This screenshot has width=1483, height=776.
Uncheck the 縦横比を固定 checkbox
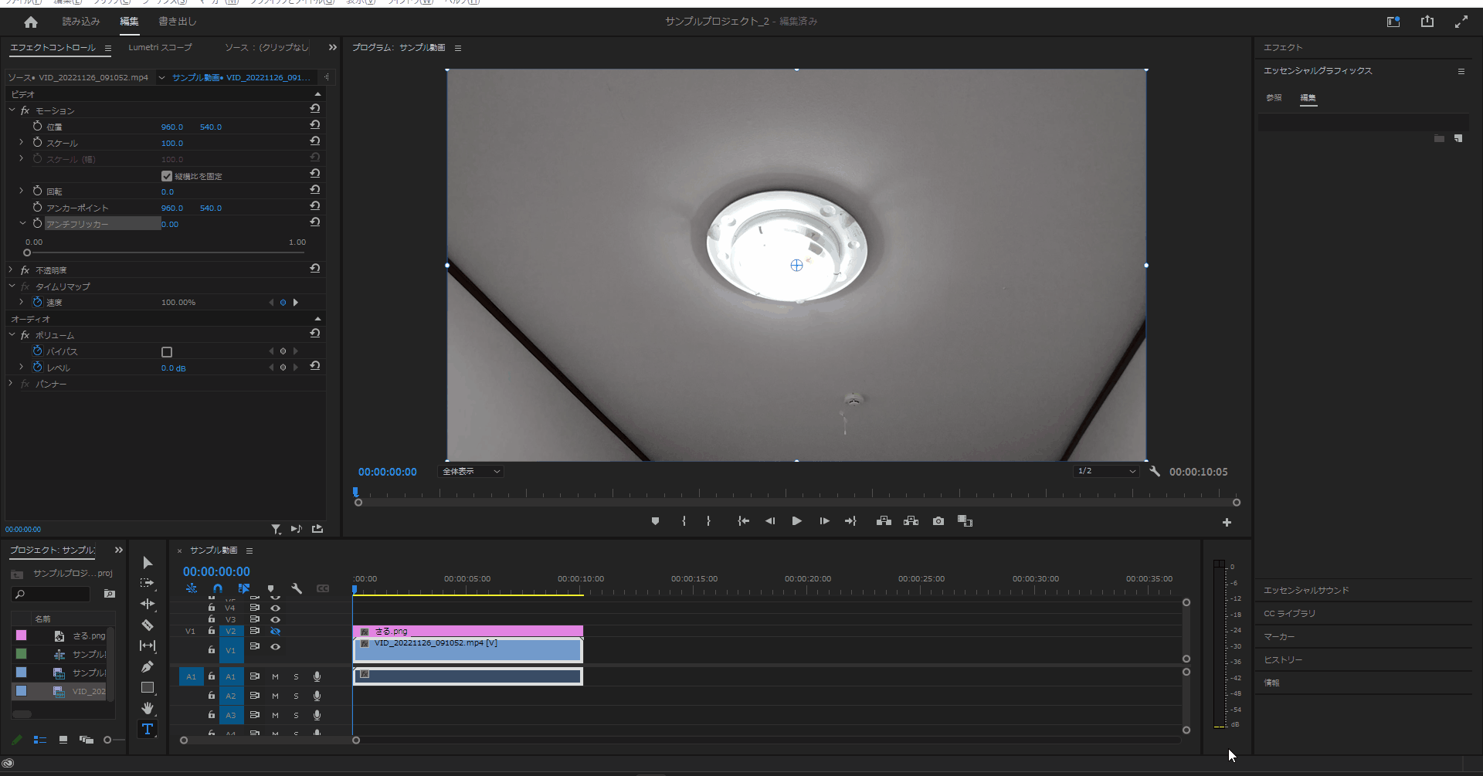point(167,176)
